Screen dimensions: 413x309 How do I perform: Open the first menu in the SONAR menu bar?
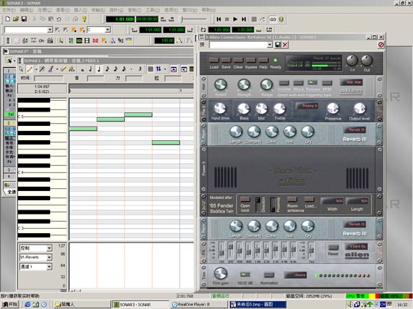9,10
